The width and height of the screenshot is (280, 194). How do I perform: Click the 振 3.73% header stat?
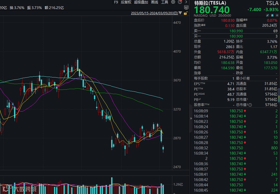point(34,8)
